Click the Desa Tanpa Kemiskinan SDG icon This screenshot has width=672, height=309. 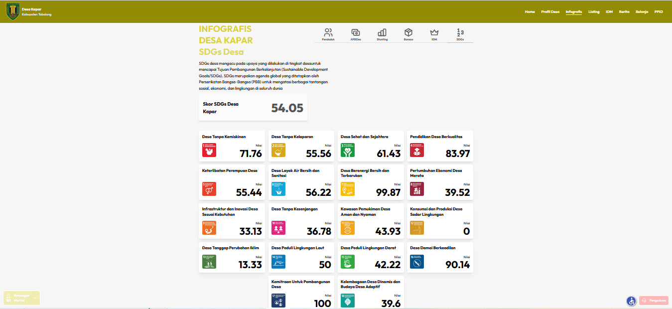coord(209,151)
